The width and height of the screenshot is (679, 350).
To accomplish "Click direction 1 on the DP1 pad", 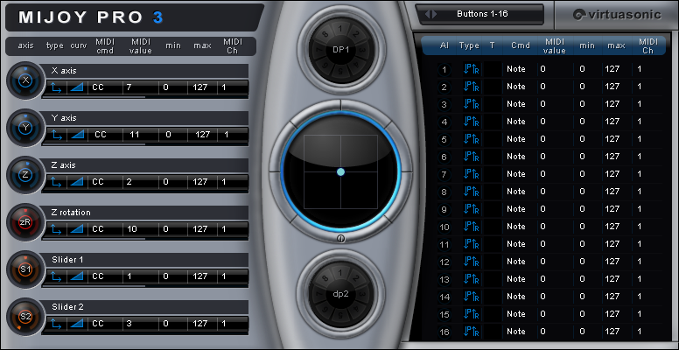I will pos(341,29).
